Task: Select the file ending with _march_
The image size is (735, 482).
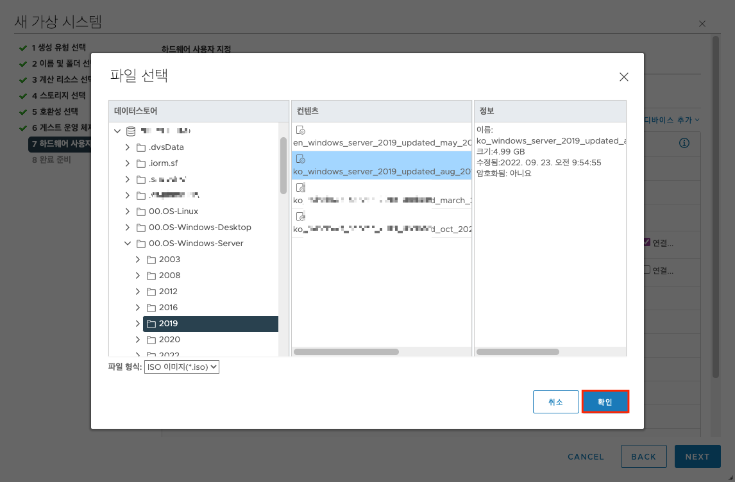Action: click(x=382, y=201)
